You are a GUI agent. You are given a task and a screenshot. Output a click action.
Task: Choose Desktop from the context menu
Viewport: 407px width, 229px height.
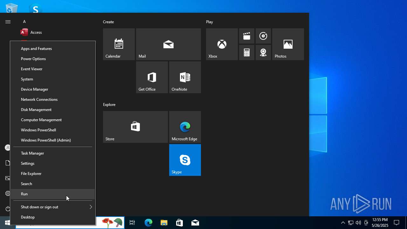(53, 217)
